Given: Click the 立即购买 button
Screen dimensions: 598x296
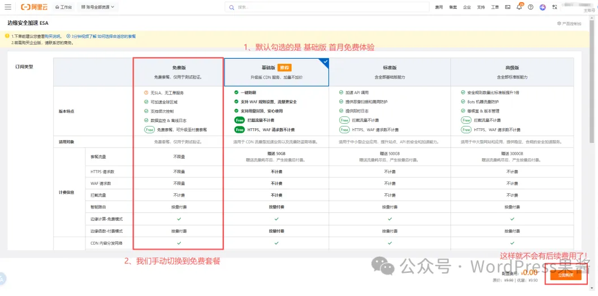Looking at the screenshot, I should (566, 275).
